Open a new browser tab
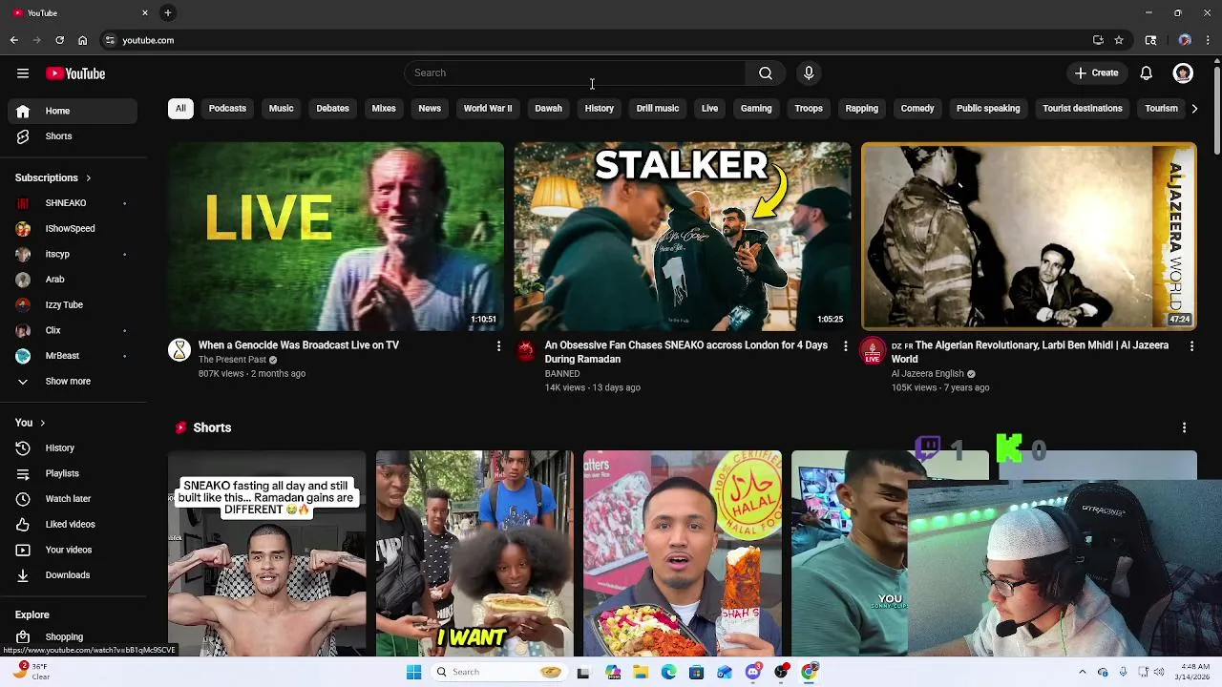 click(x=167, y=12)
